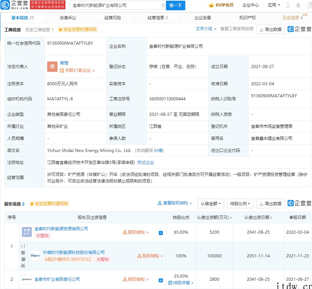Select 8000万元人民币 registered capital value
This screenshot has height=289, width=312.
click(62, 84)
